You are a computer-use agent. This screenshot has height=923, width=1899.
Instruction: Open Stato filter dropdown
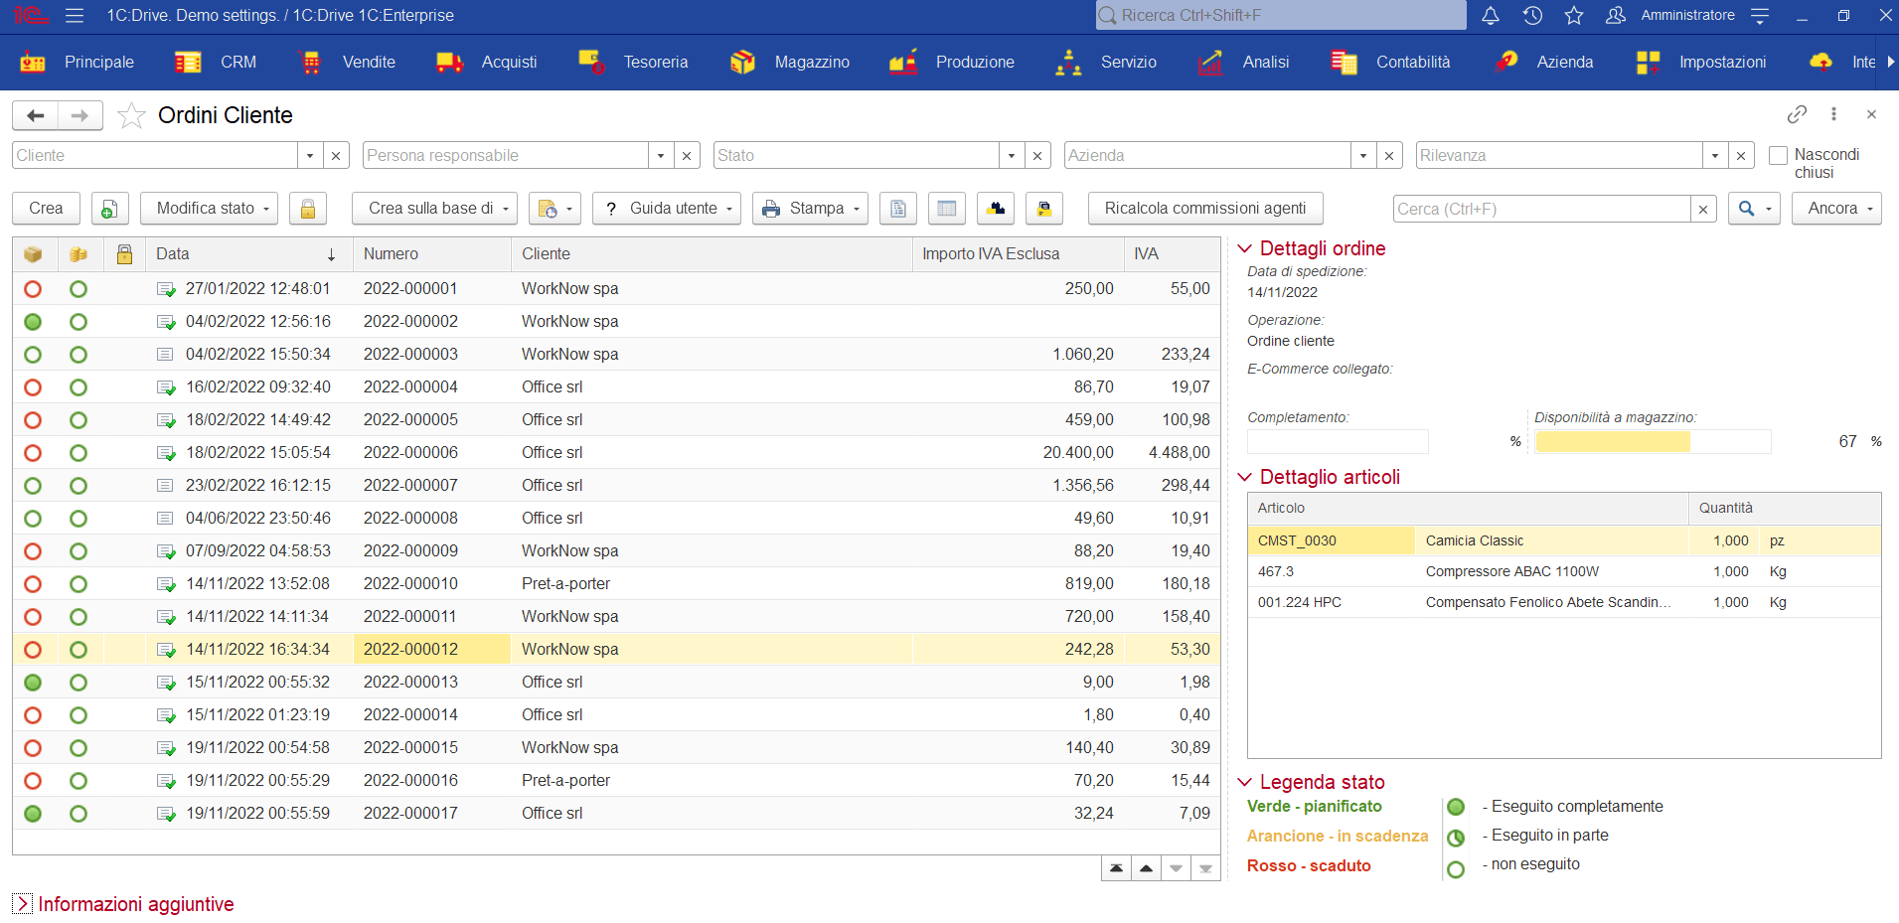click(x=1012, y=156)
